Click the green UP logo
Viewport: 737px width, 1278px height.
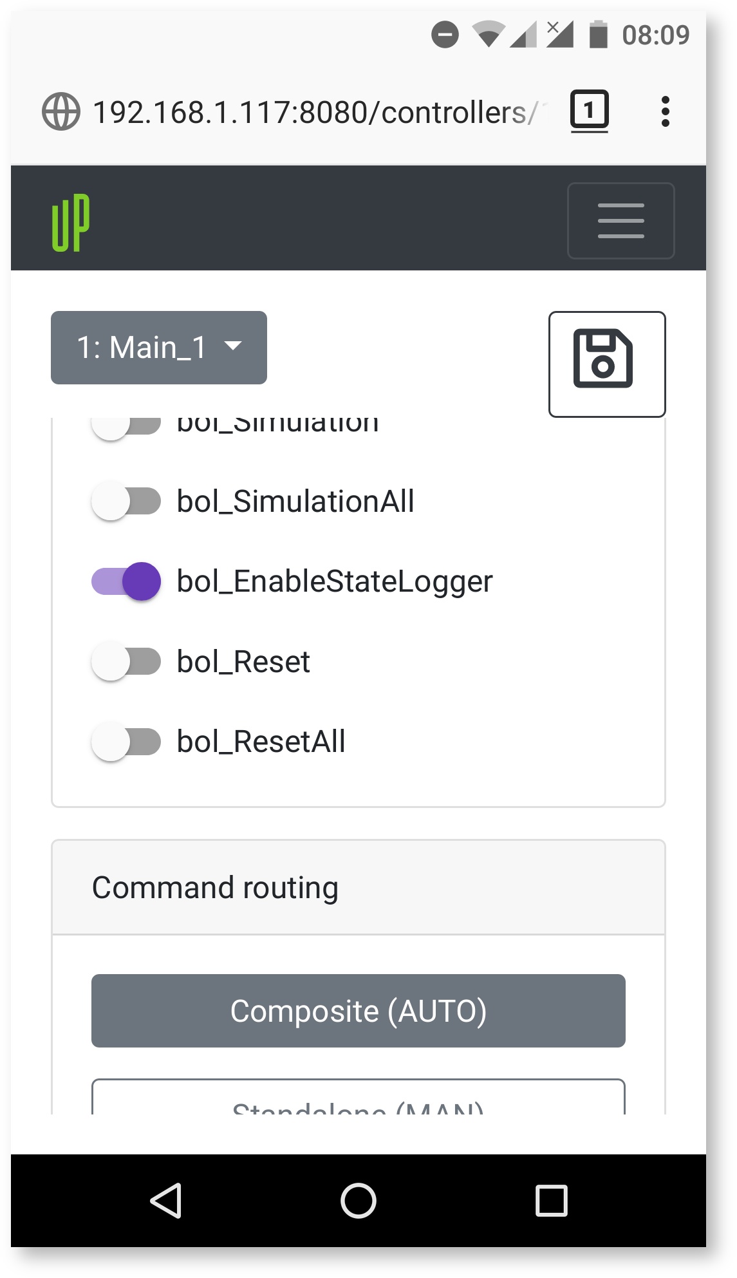tap(71, 222)
